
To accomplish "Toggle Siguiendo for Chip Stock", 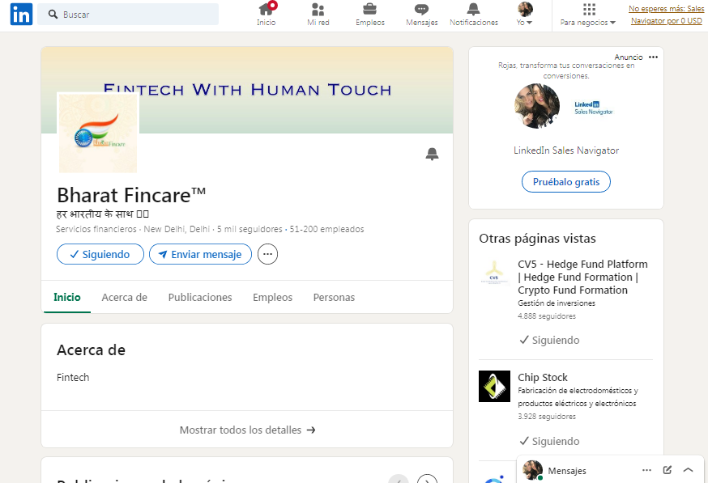I will tap(549, 441).
